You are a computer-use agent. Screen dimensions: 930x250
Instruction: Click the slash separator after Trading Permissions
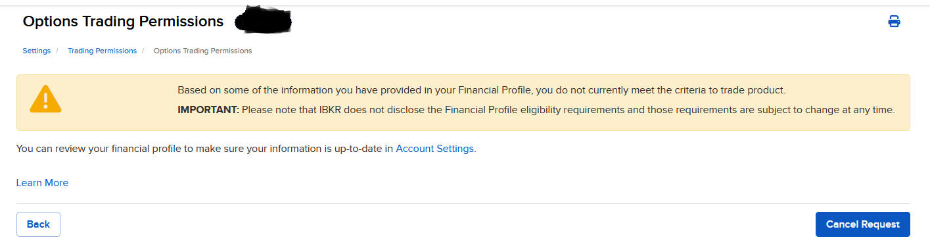[x=143, y=51]
